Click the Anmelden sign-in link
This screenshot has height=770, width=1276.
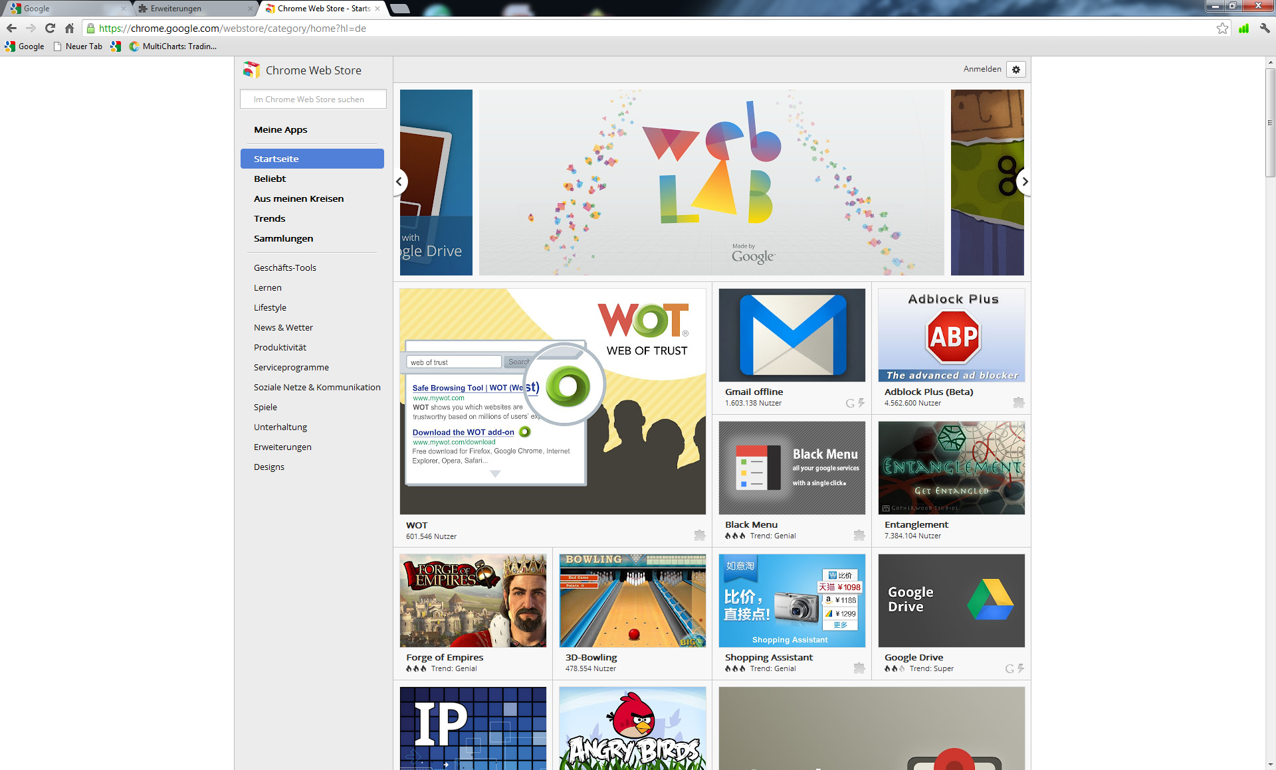[x=982, y=69]
